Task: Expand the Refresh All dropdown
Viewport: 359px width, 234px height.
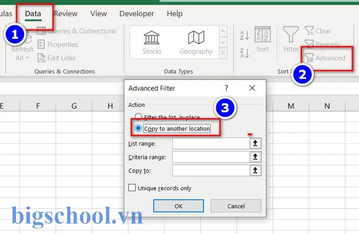Action: (22, 58)
